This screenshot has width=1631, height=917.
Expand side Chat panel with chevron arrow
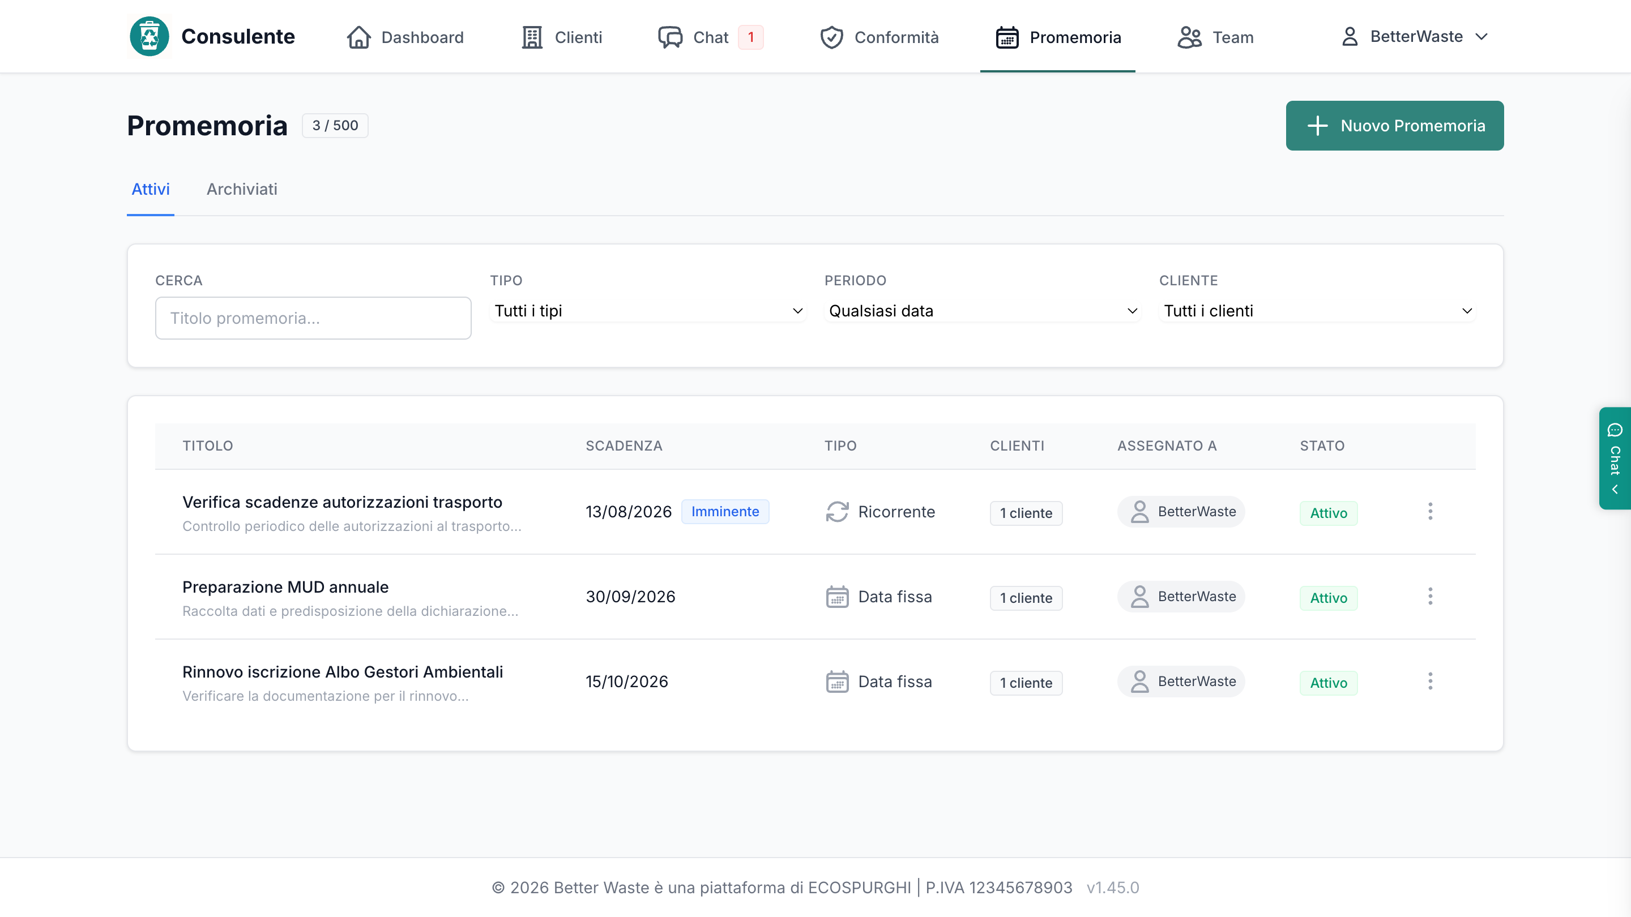click(x=1615, y=489)
